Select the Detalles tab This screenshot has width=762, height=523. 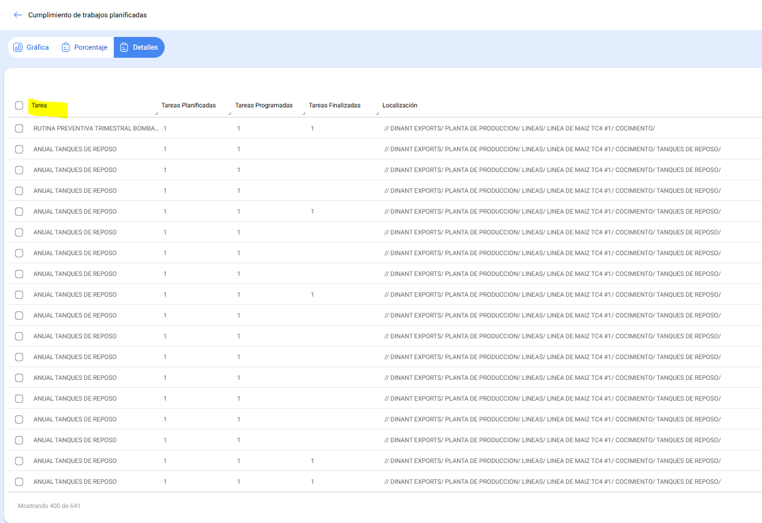click(139, 47)
